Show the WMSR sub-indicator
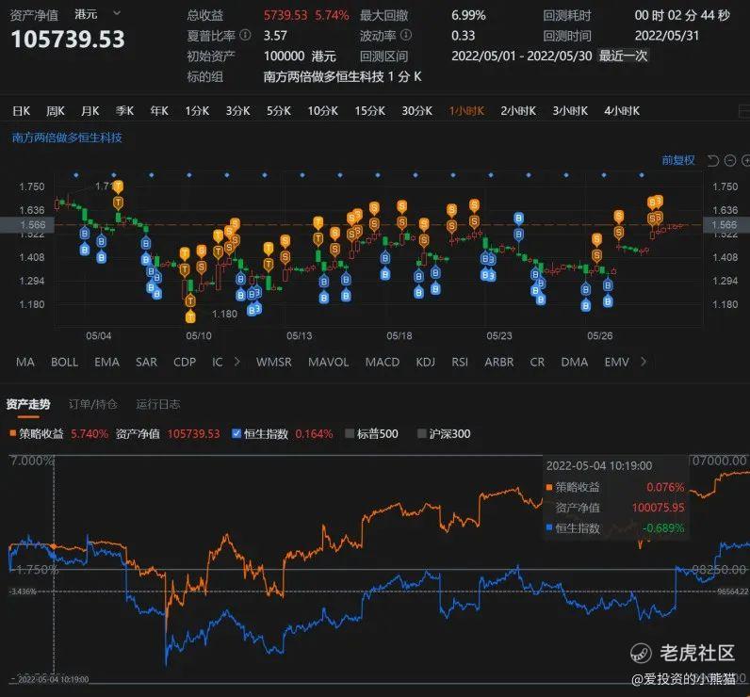The width and height of the screenshot is (750, 697). click(x=273, y=362)
